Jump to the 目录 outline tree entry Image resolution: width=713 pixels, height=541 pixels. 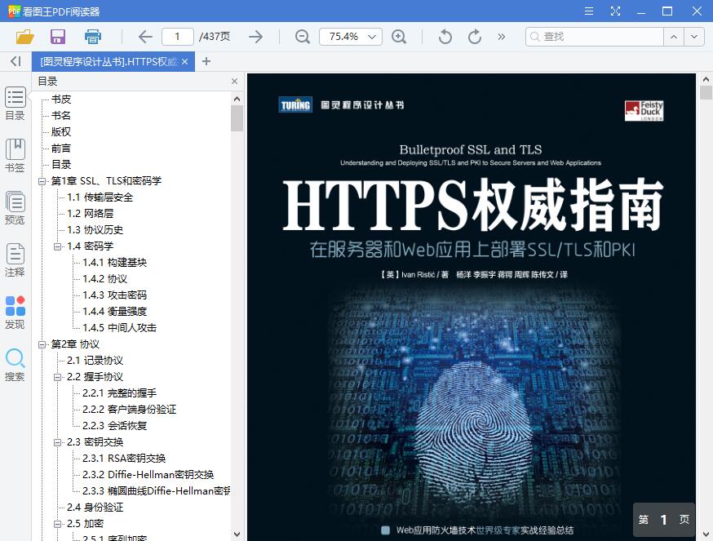(61, 165)
